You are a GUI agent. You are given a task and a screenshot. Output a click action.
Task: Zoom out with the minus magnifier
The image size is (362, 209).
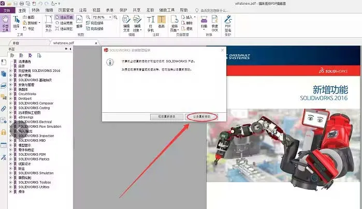[x=88, y=17]
